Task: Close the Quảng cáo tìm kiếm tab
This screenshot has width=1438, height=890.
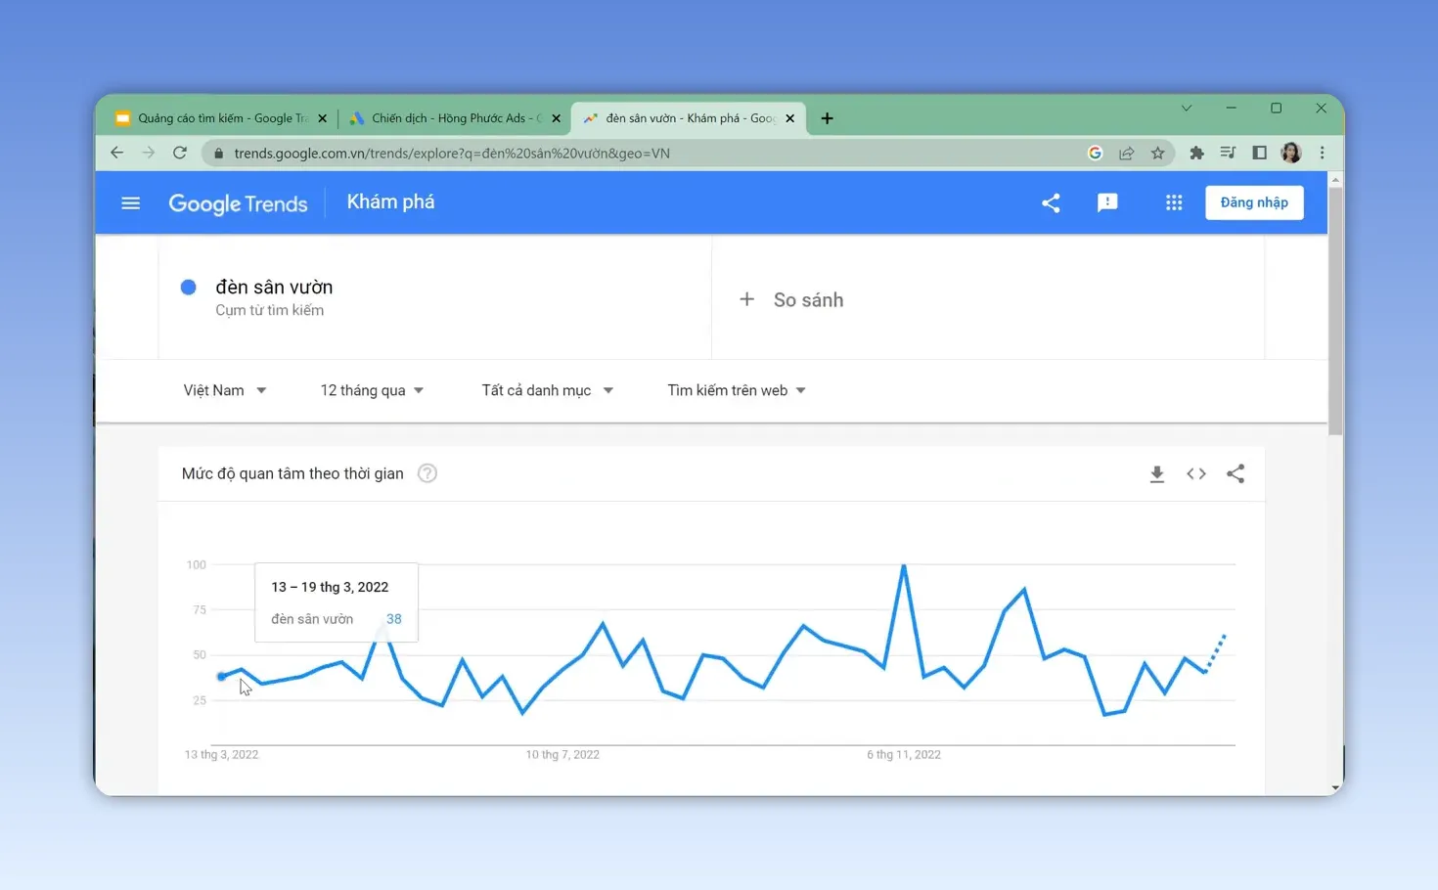Action: 322,118
